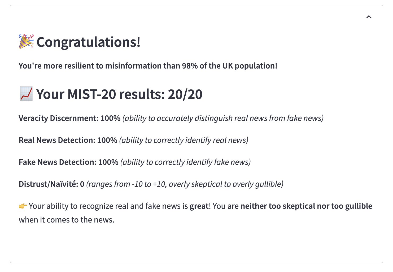393x272 pixels.
Task: Click the italic note about distinguishing real from fake news
Action: pos(223,118)
